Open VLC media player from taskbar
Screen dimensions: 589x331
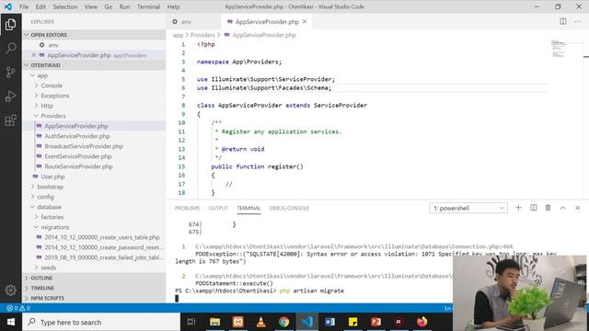[x=260, y=322]
